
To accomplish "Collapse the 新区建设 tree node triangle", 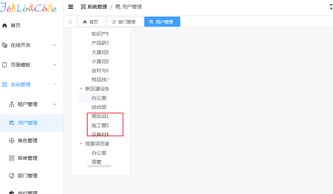I will coord(81,89).
